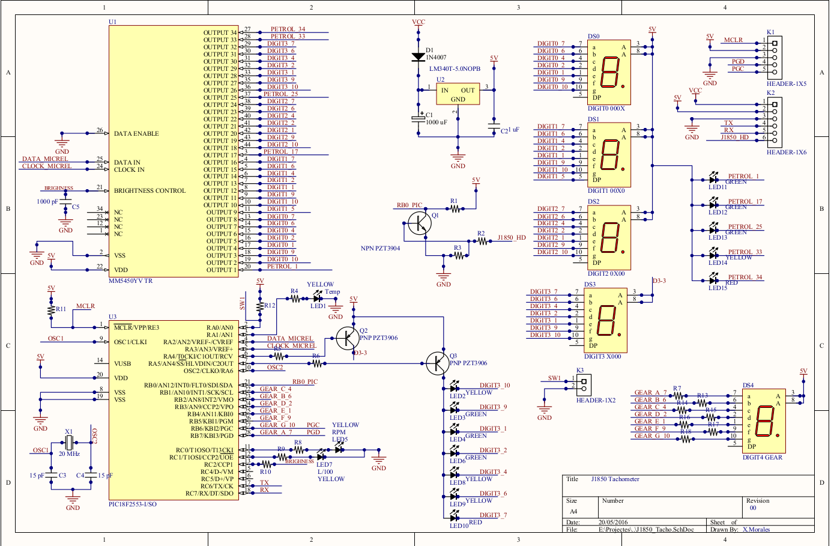
Task: Select the D1 1N4007 diode symbol
Action: 419,57
